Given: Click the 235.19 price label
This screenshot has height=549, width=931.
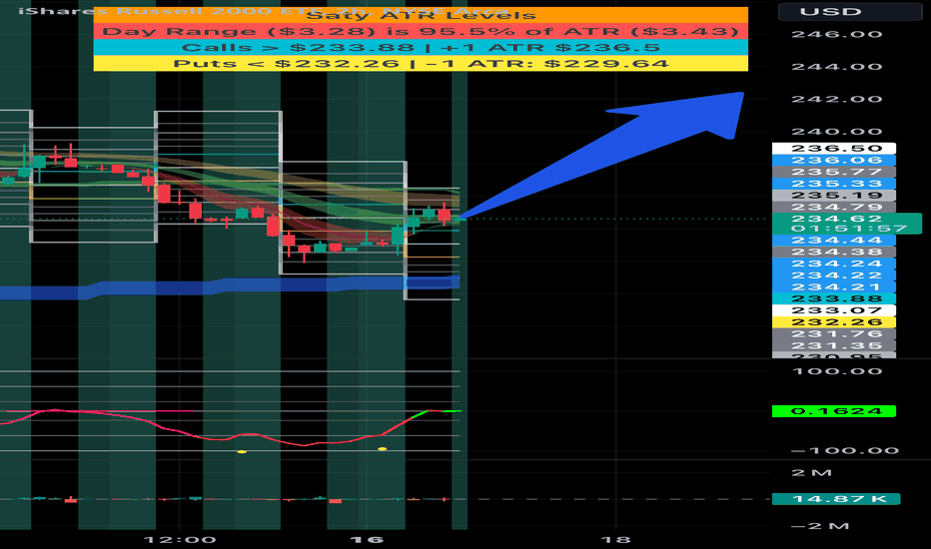Looking at the screenshot, I should [834, 196].
